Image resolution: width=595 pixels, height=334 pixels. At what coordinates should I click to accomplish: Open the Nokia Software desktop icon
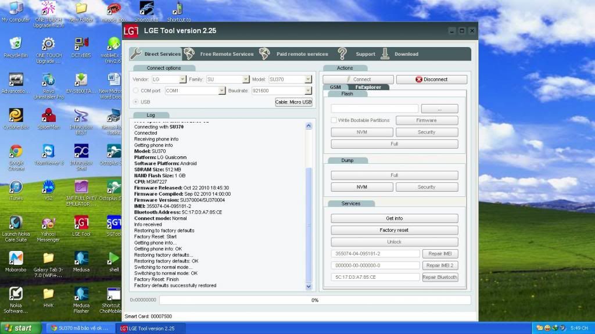click(16, 300)
